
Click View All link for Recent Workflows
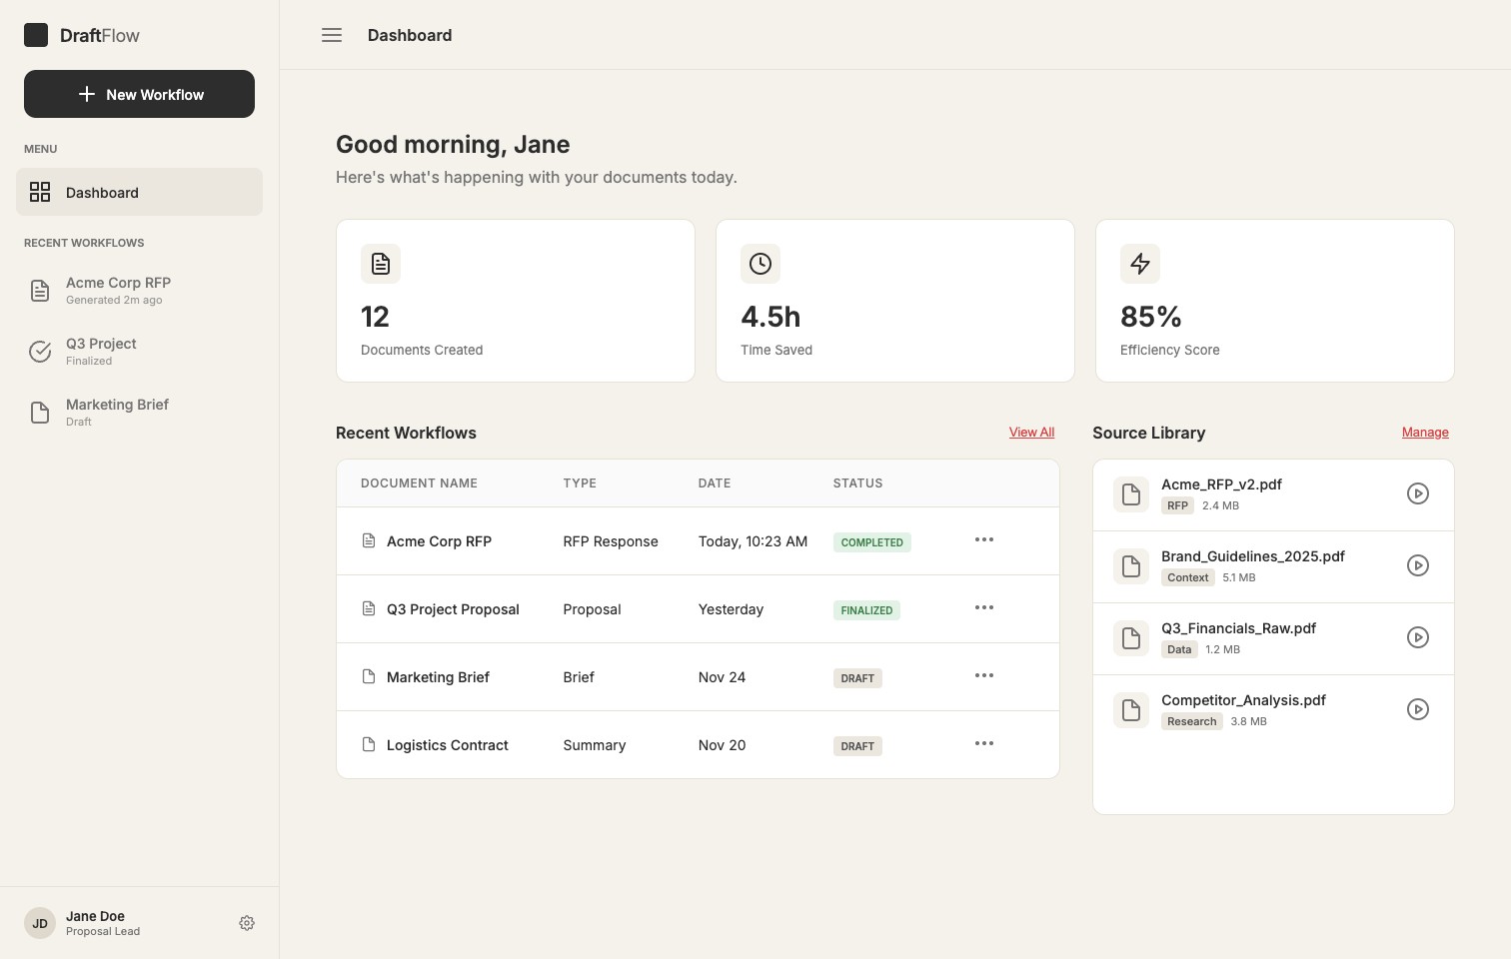pos(1031,433)
